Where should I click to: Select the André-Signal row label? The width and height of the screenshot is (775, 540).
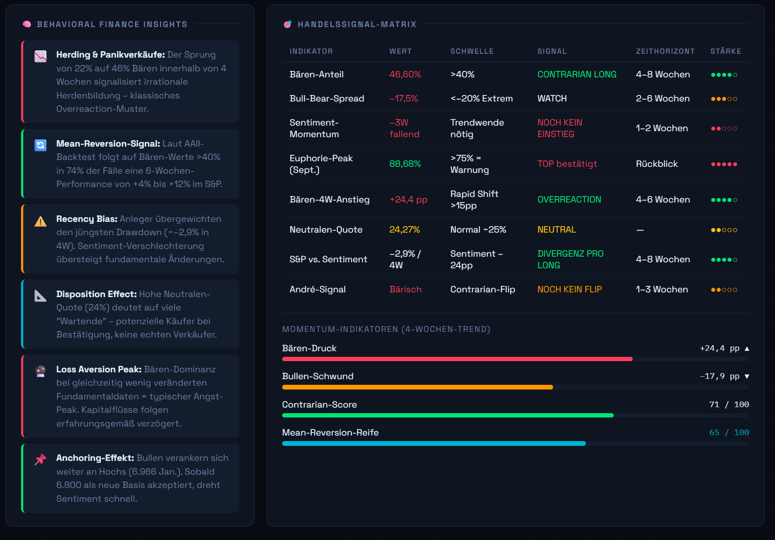(x=317, y=289)
